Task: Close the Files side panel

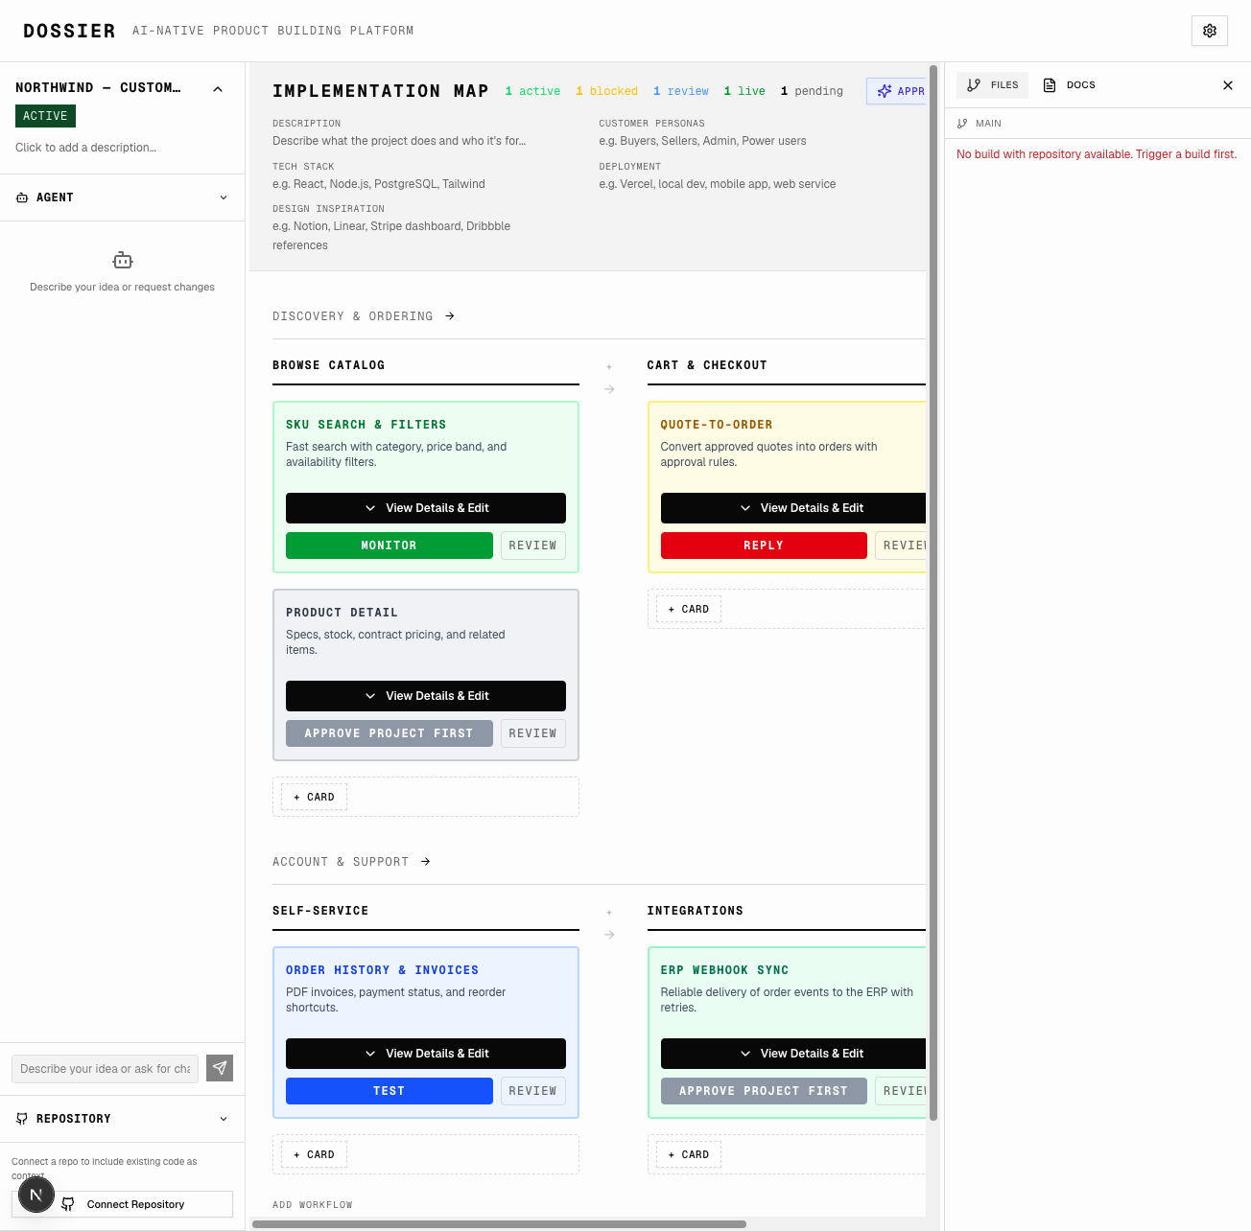Action: [1228, 85]
